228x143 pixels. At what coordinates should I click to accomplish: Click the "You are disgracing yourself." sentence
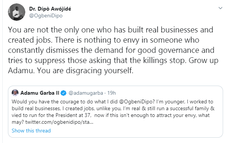click(85, 71)
